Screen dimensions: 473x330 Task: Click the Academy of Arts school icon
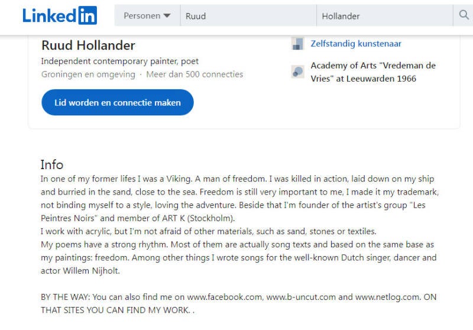pos(298,72)
